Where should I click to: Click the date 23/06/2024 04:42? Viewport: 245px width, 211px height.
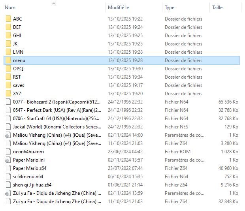(125, 152)
